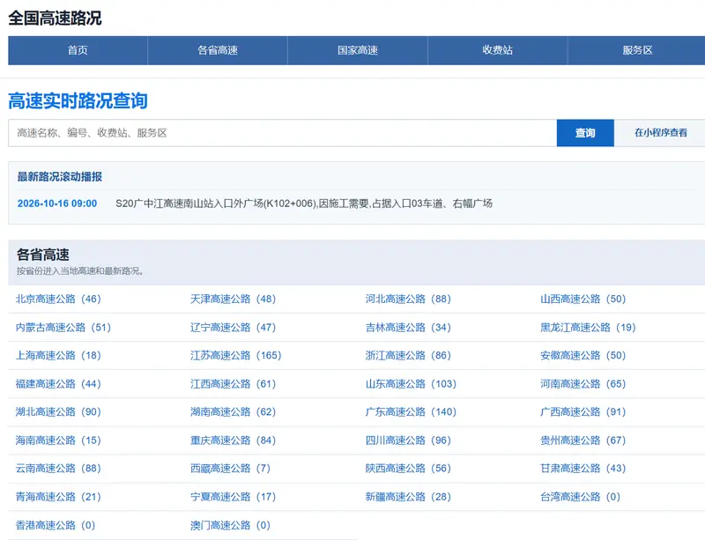The image size is (705, 540).
Task: Open the 全国高速路况 site title
Action: tap(55, 18)
